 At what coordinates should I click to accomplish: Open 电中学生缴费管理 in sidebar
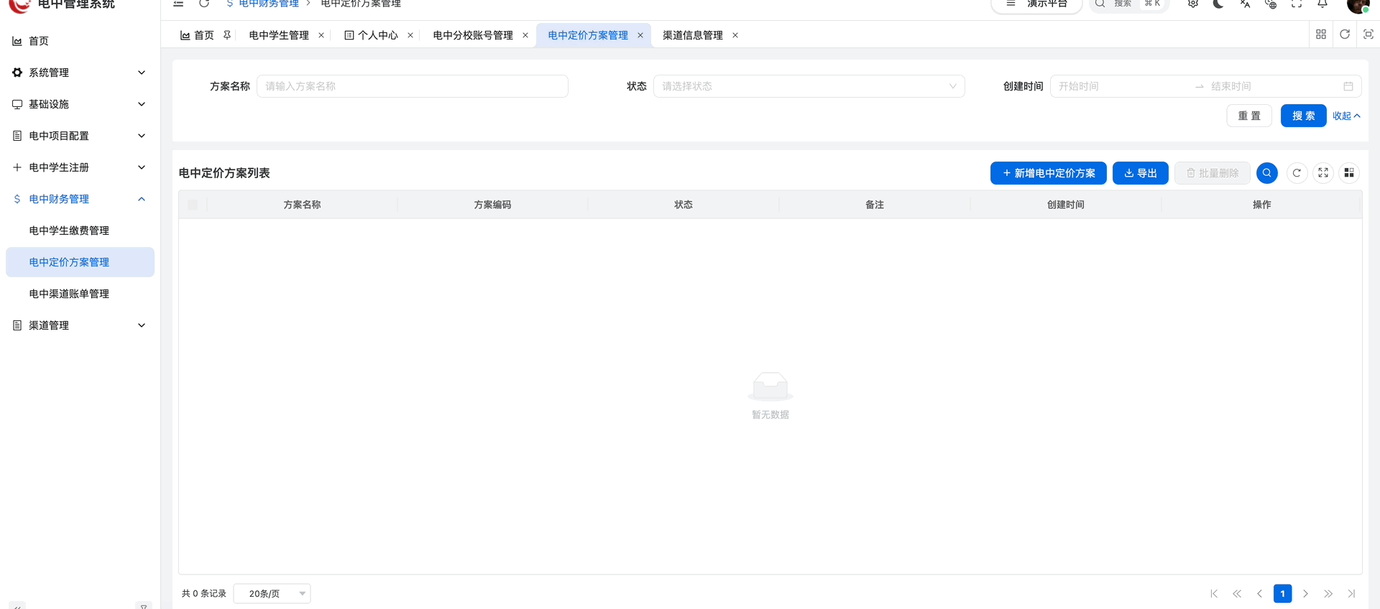point(80,231)
